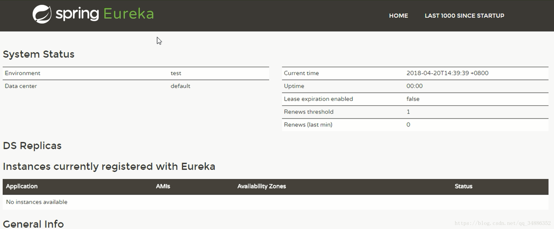Select the Current time label

(301, 73)
